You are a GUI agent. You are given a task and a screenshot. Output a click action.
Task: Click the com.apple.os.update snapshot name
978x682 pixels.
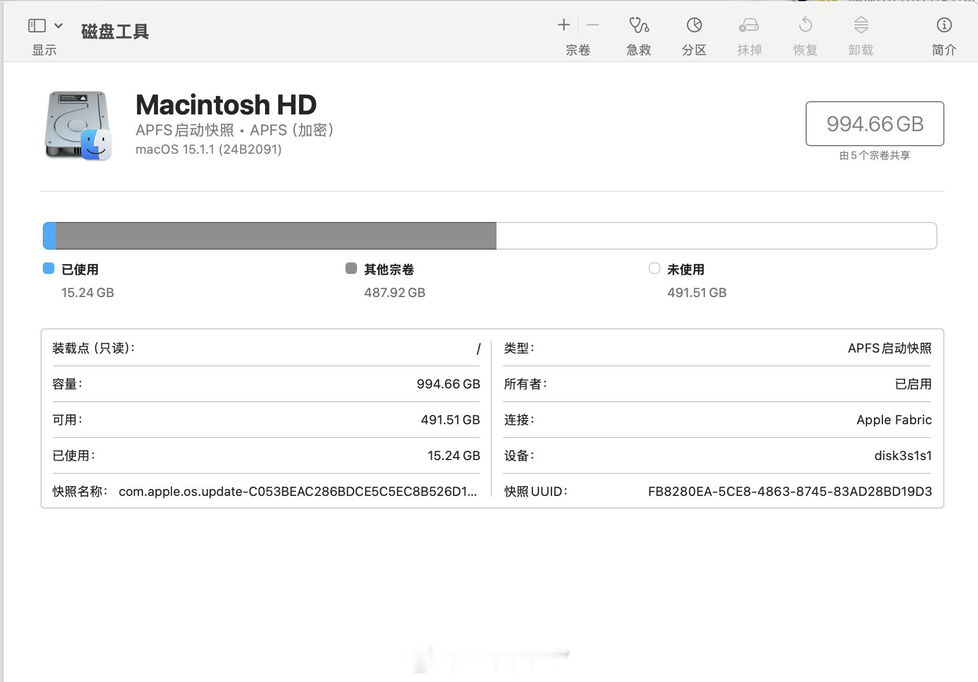(298, 491)
